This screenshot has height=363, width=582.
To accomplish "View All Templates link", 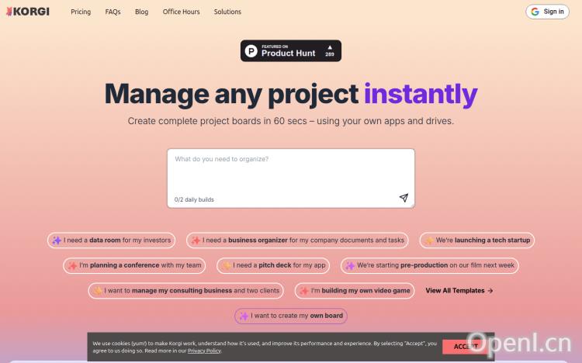I will (459, 291).
